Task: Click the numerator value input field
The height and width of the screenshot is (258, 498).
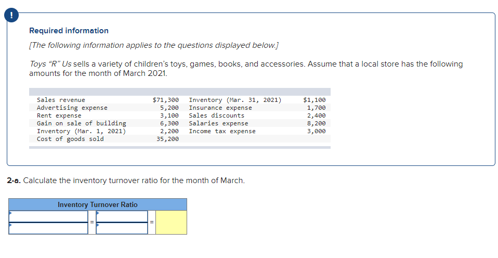Action: [122, 216]
